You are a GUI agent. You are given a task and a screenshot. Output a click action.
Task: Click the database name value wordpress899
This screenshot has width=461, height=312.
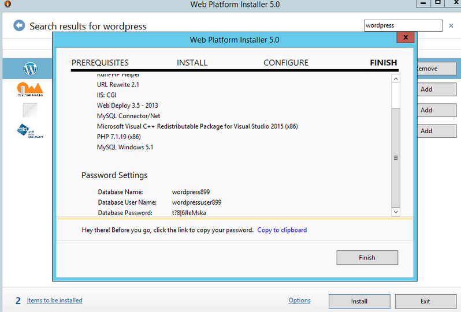[191, 192]
